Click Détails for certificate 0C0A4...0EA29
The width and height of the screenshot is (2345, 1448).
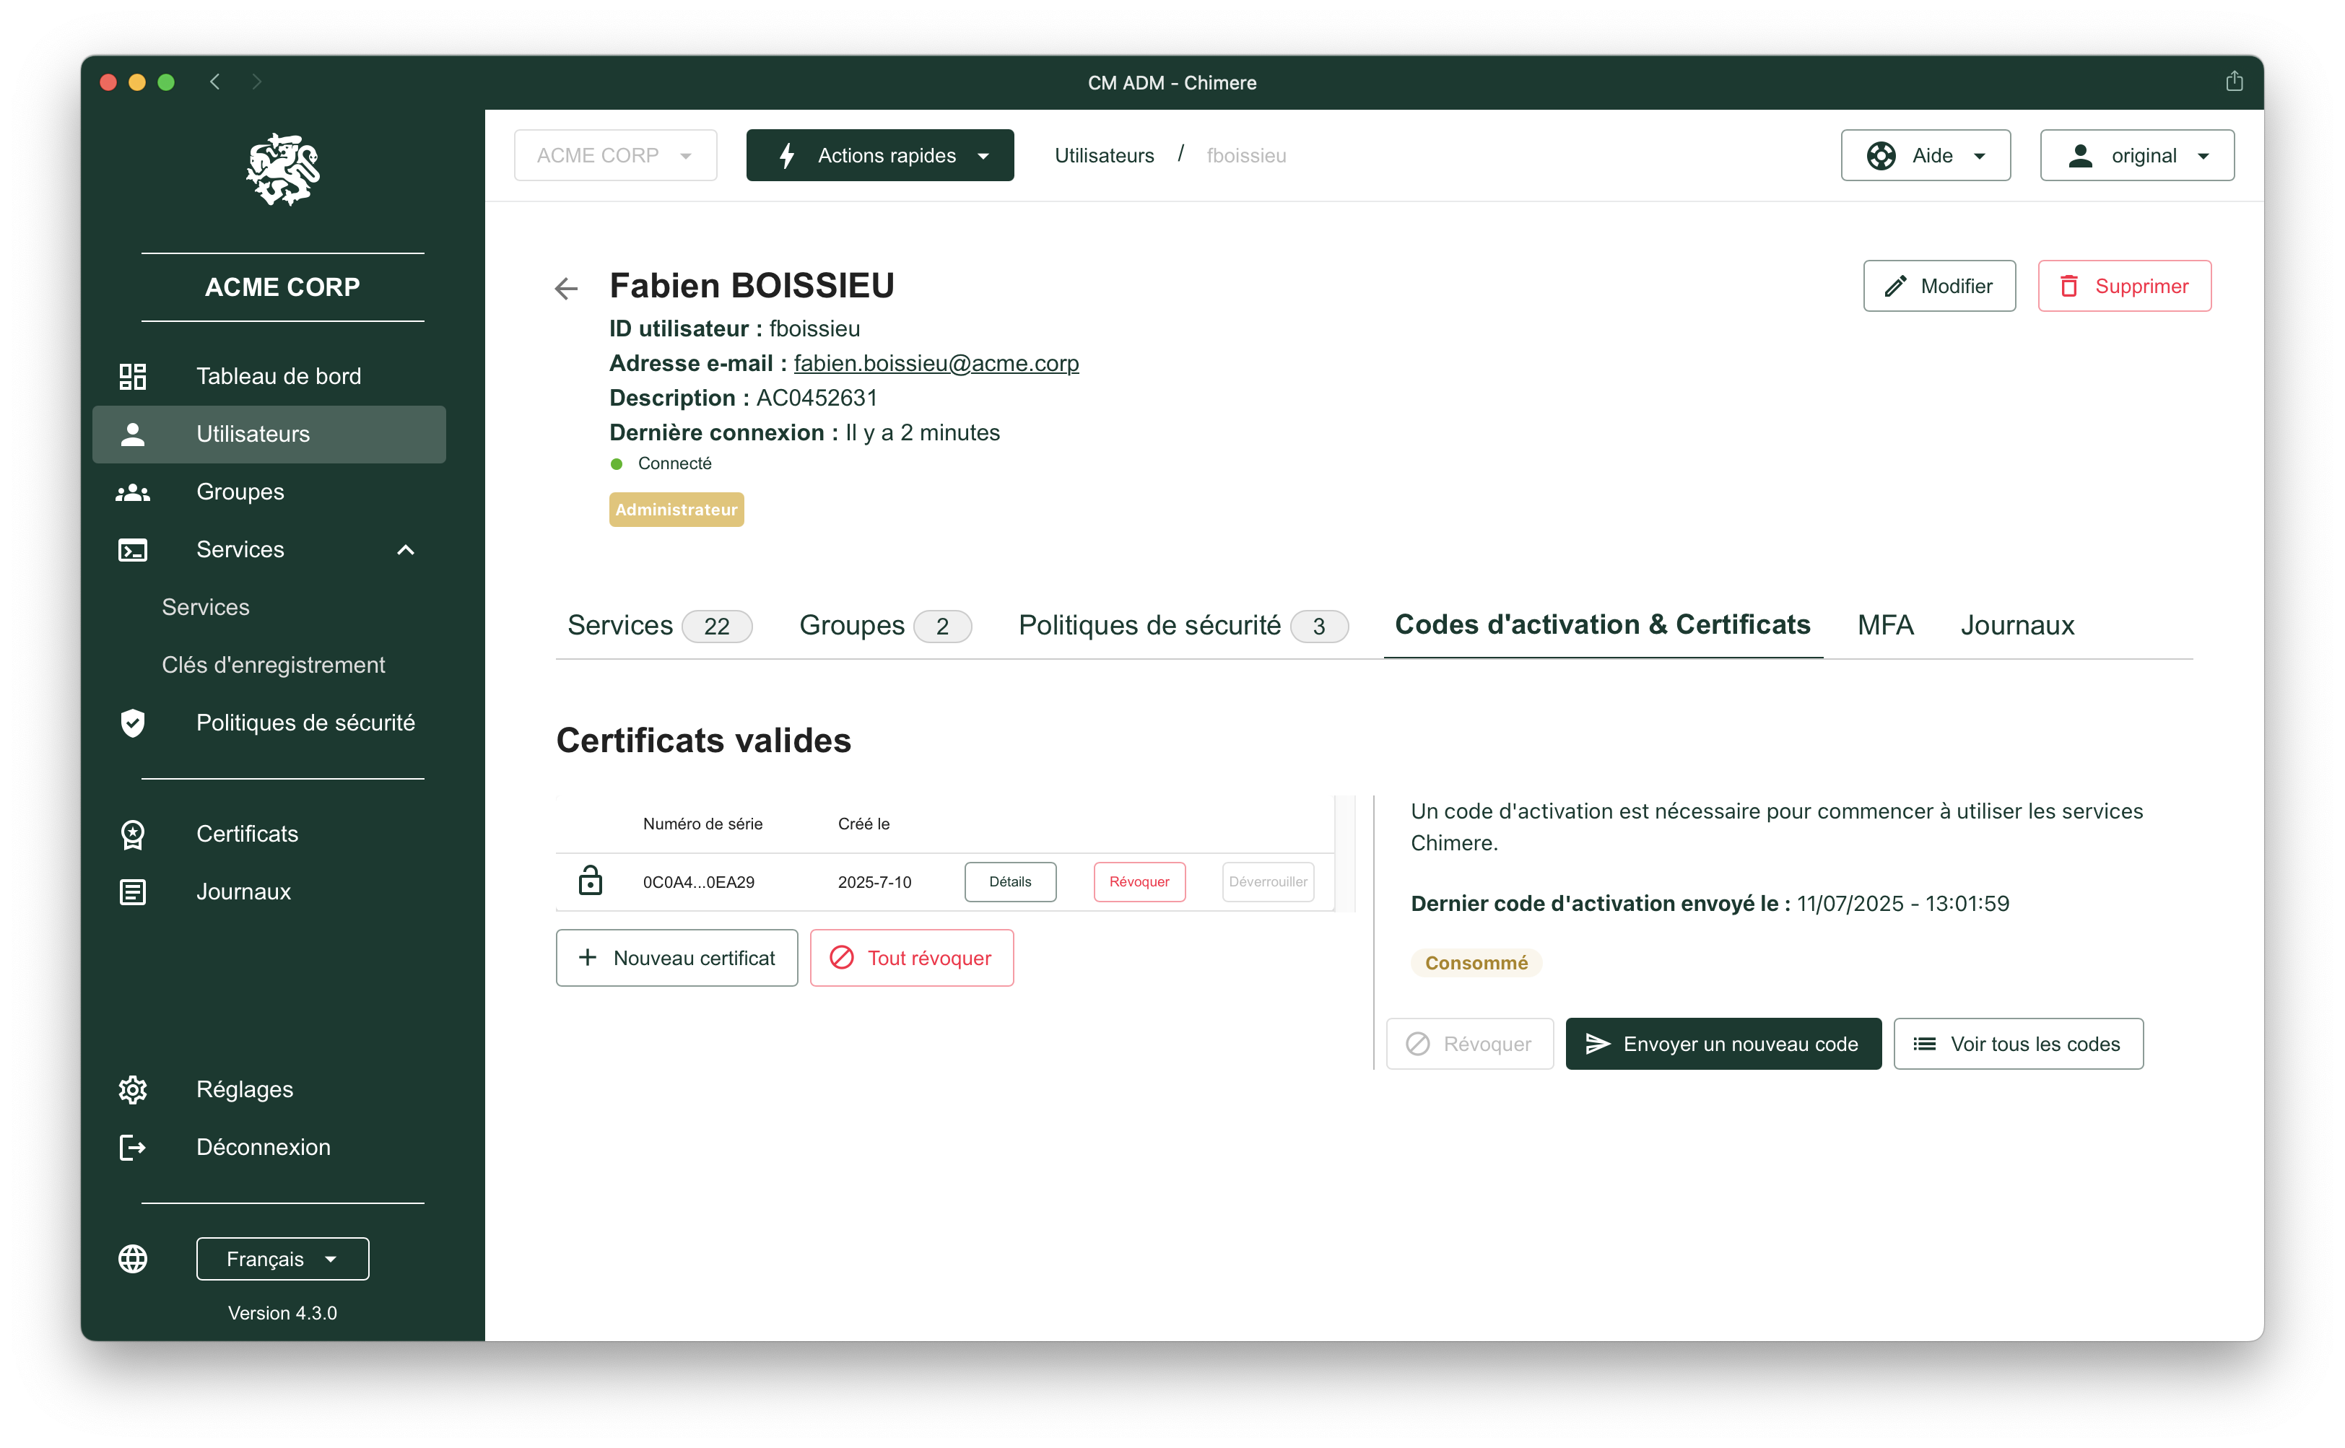coord(1009,881)
